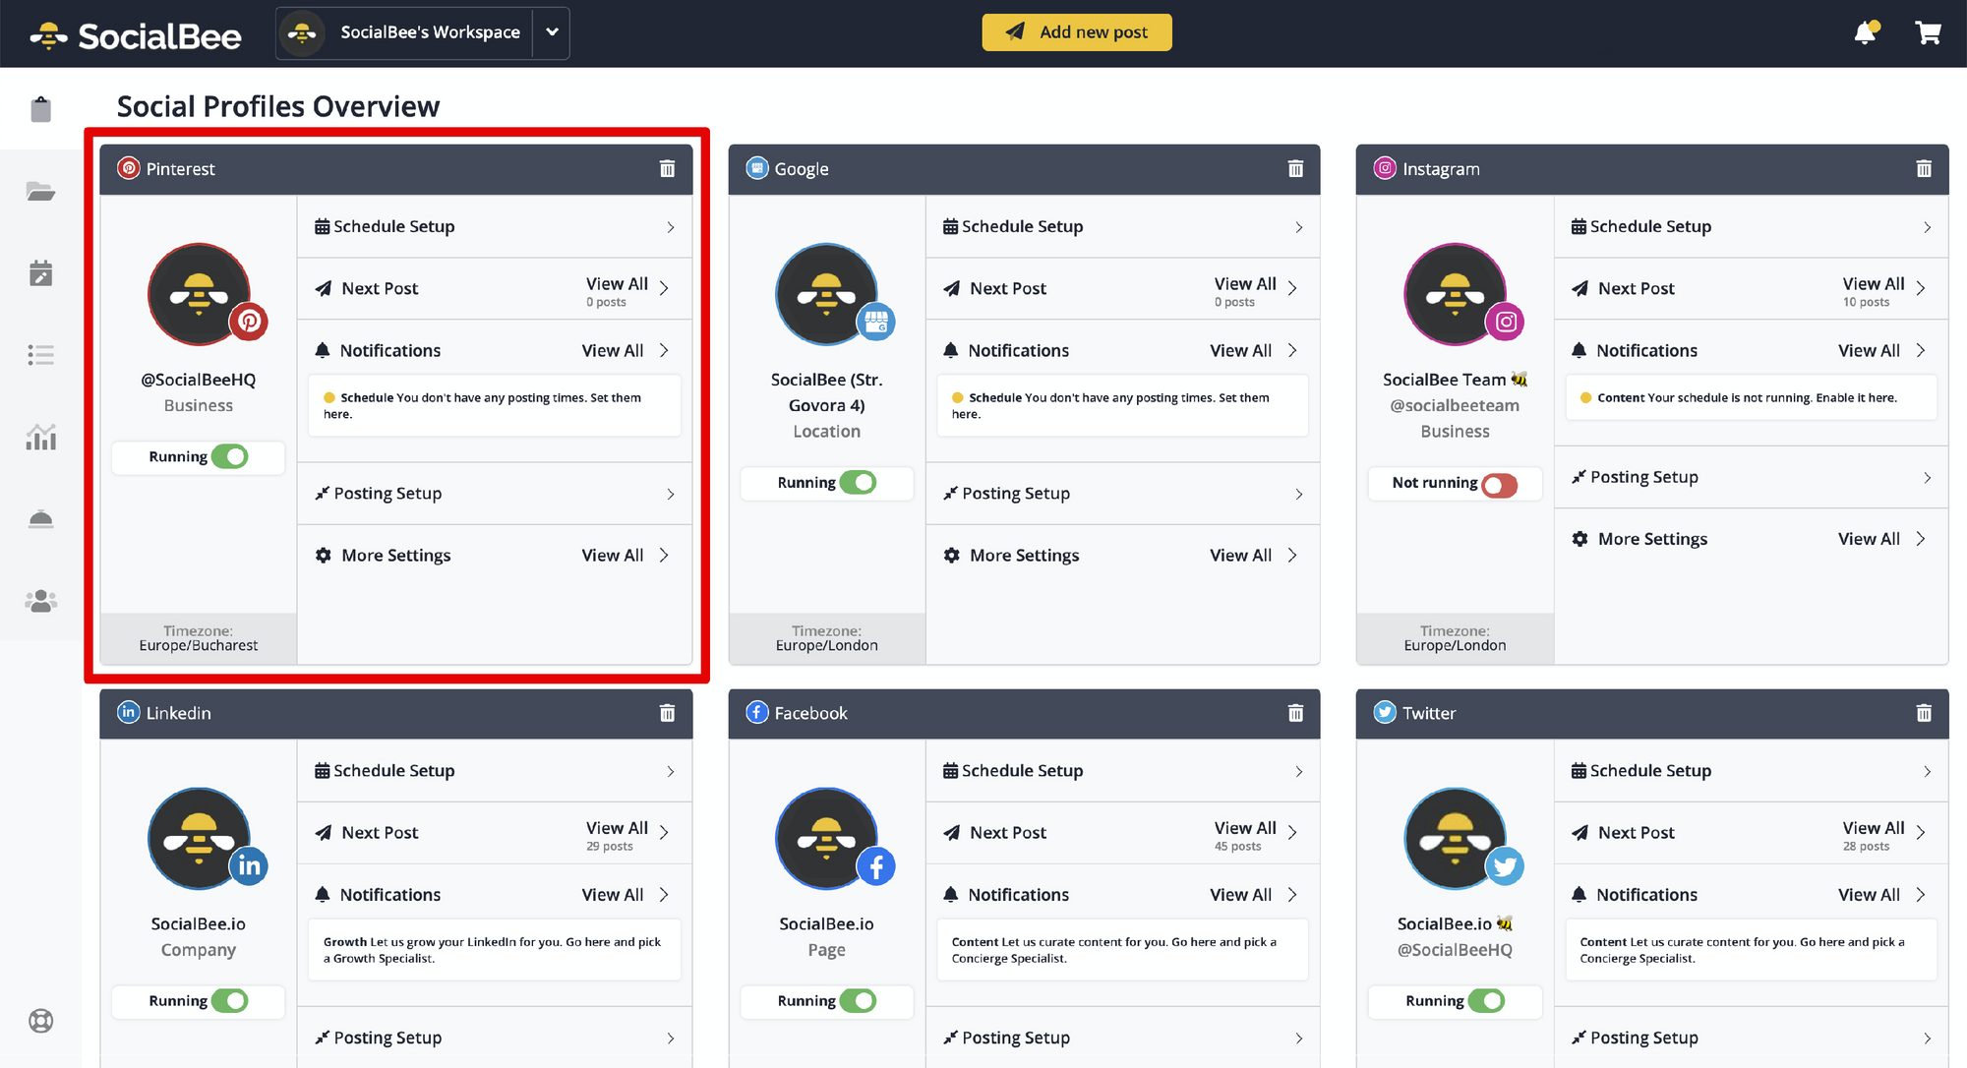
Task: Open the SocialBee's Workspace dropdown
Action: point(551,32)
